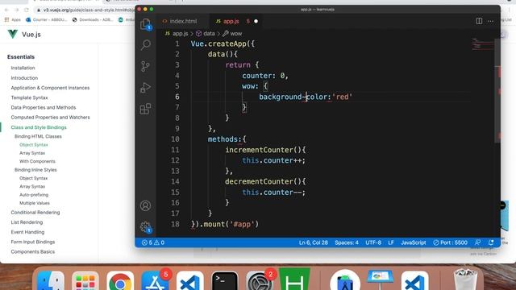The width and height of the screenshot is (516, 290).
Task: Open the Source Control view
Action: 145,66
